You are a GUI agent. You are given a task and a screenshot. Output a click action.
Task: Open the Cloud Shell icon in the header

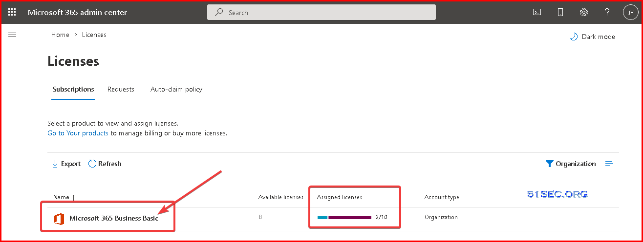click(x=537, y=12)
